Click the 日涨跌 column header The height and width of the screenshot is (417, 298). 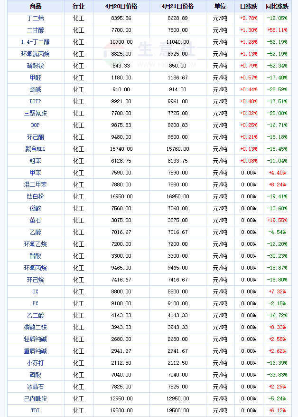pyautogui.click(x=248, y=6)
